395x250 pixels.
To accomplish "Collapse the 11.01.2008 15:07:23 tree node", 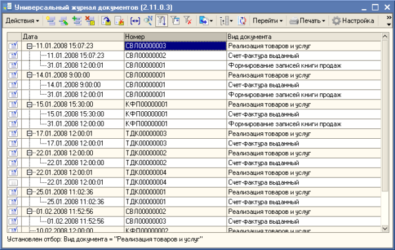I will point(30,46).
